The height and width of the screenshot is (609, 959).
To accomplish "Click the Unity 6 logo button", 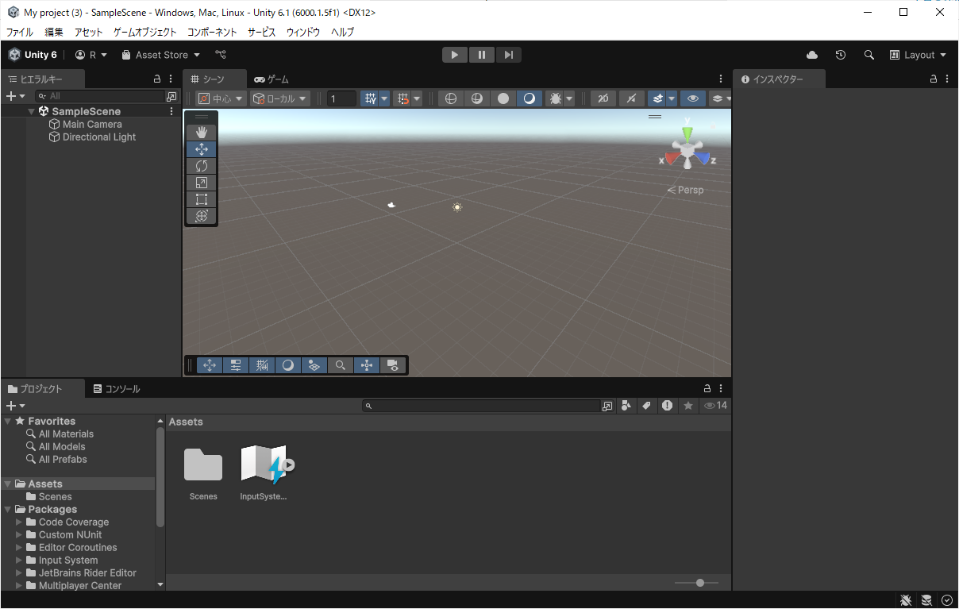I will (x=33, y=55).
